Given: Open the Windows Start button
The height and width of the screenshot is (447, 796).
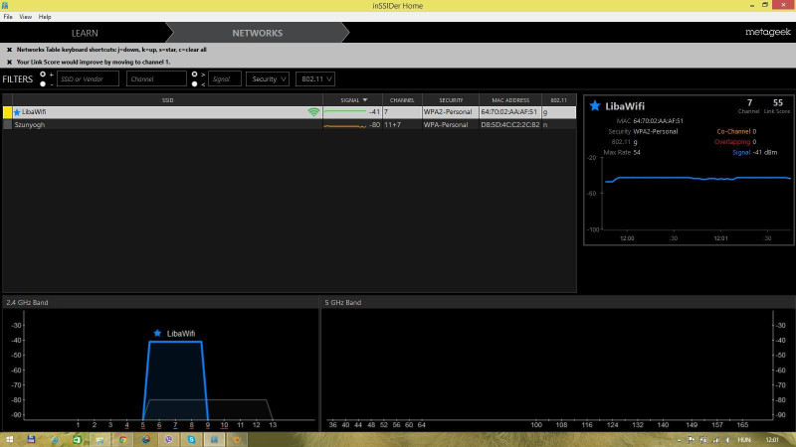Looking at the screenshot, I should coord(9,439).
